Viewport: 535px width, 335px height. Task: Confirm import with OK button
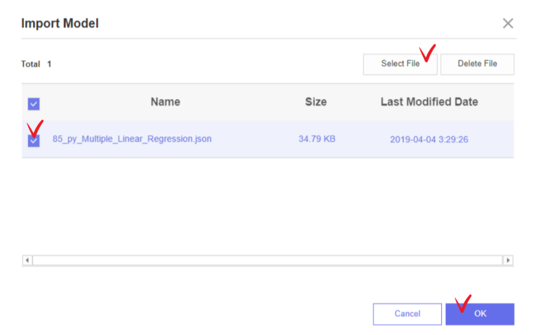[x=480, y=314]
